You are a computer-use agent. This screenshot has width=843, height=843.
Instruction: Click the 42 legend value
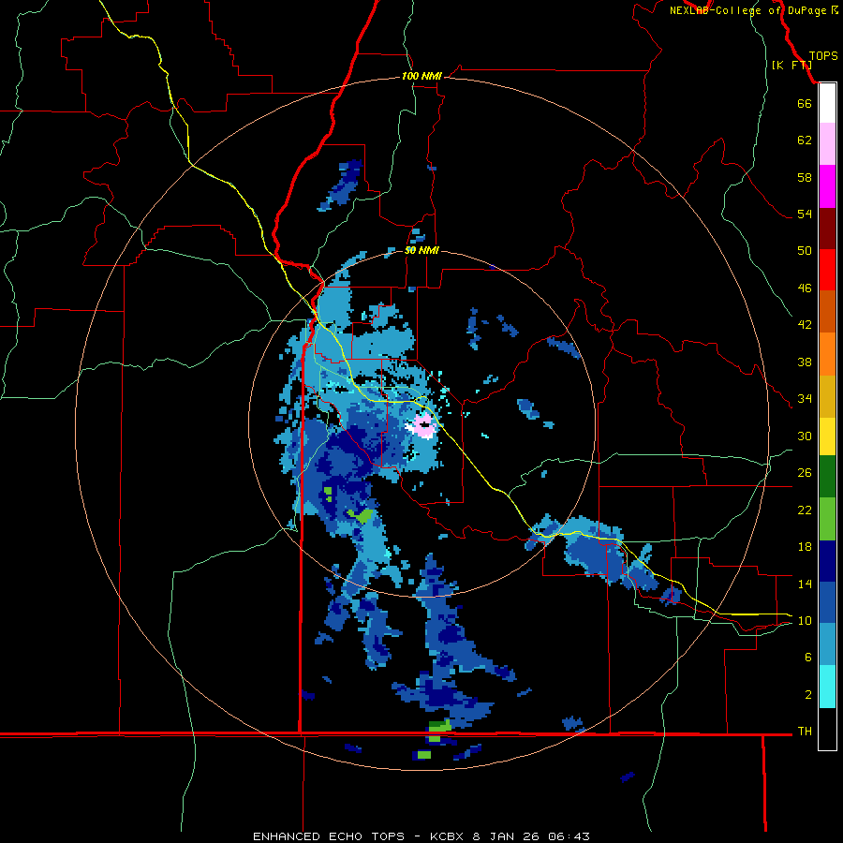coord(805,325)
